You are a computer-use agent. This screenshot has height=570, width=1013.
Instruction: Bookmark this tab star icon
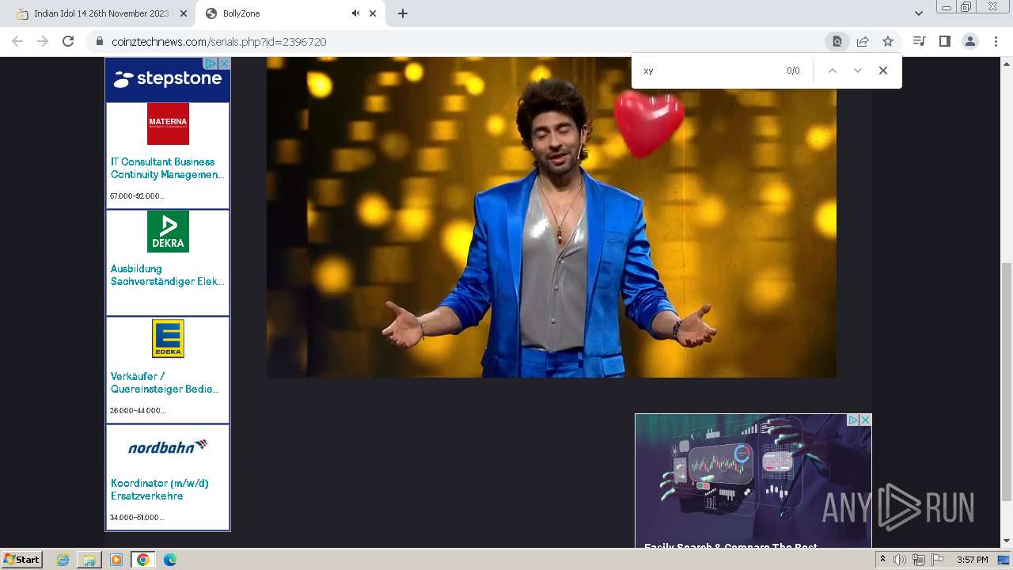888,41
